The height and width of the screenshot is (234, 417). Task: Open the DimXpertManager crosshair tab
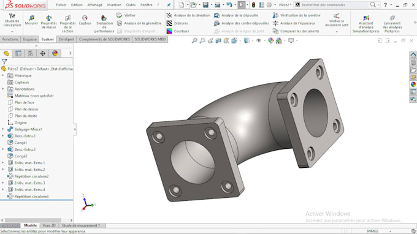42,53
